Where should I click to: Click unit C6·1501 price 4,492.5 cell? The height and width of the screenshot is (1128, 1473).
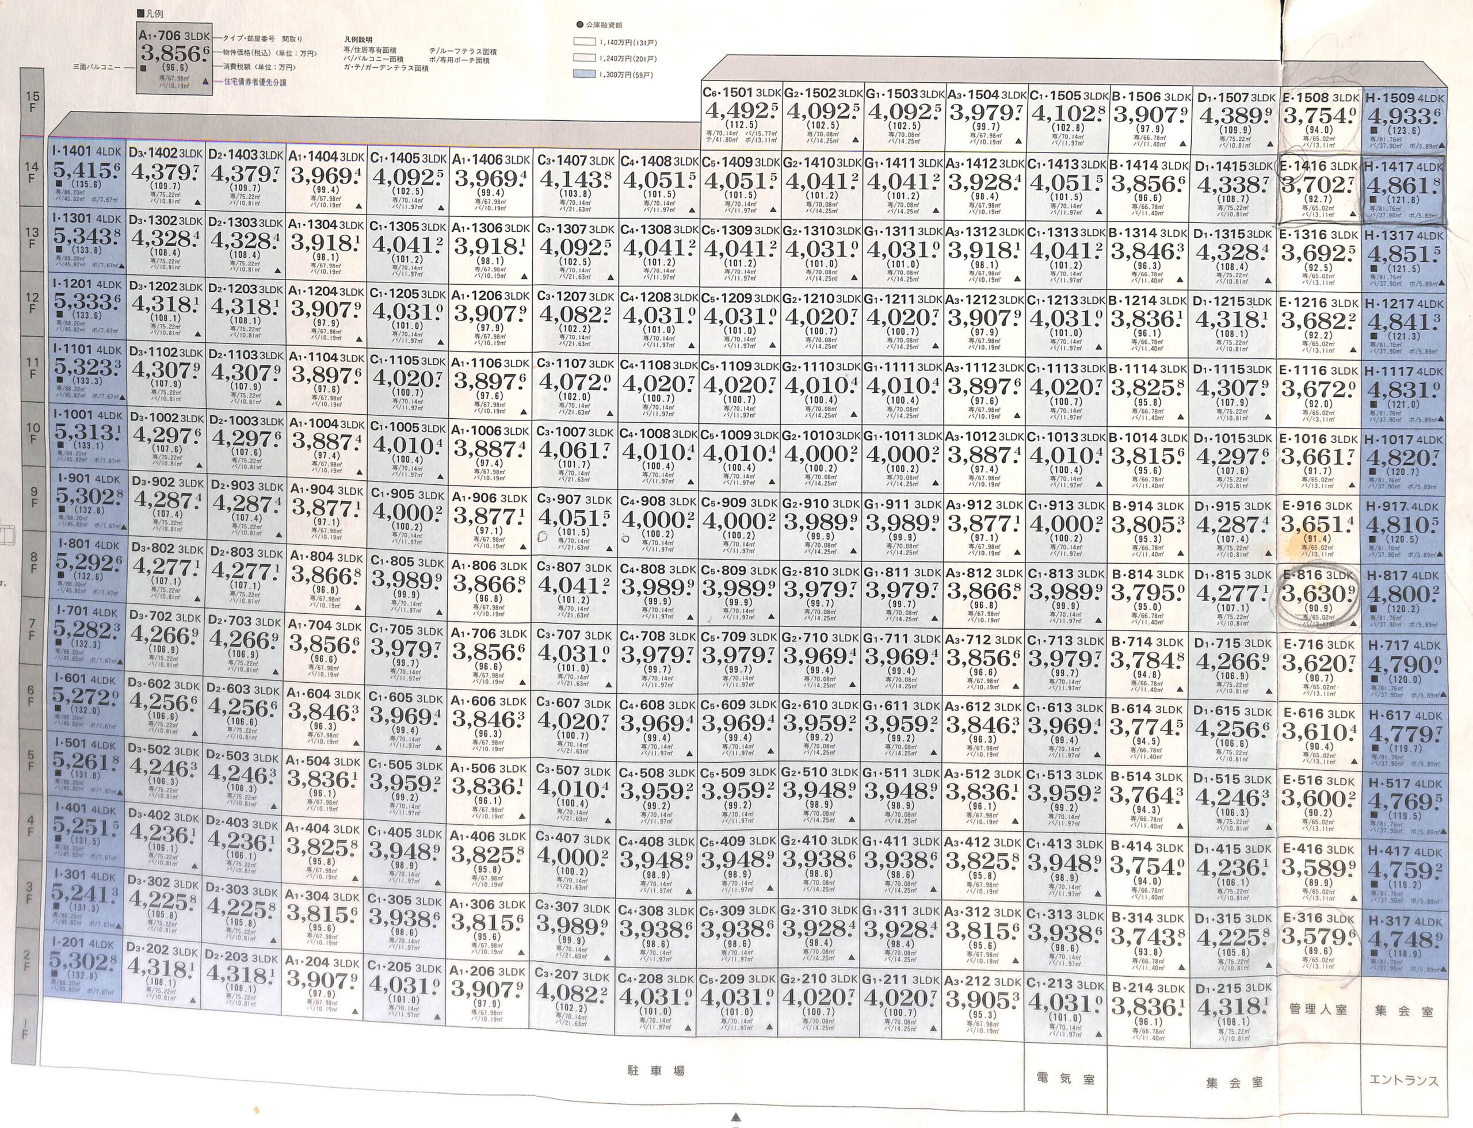(x=740, y=112)
